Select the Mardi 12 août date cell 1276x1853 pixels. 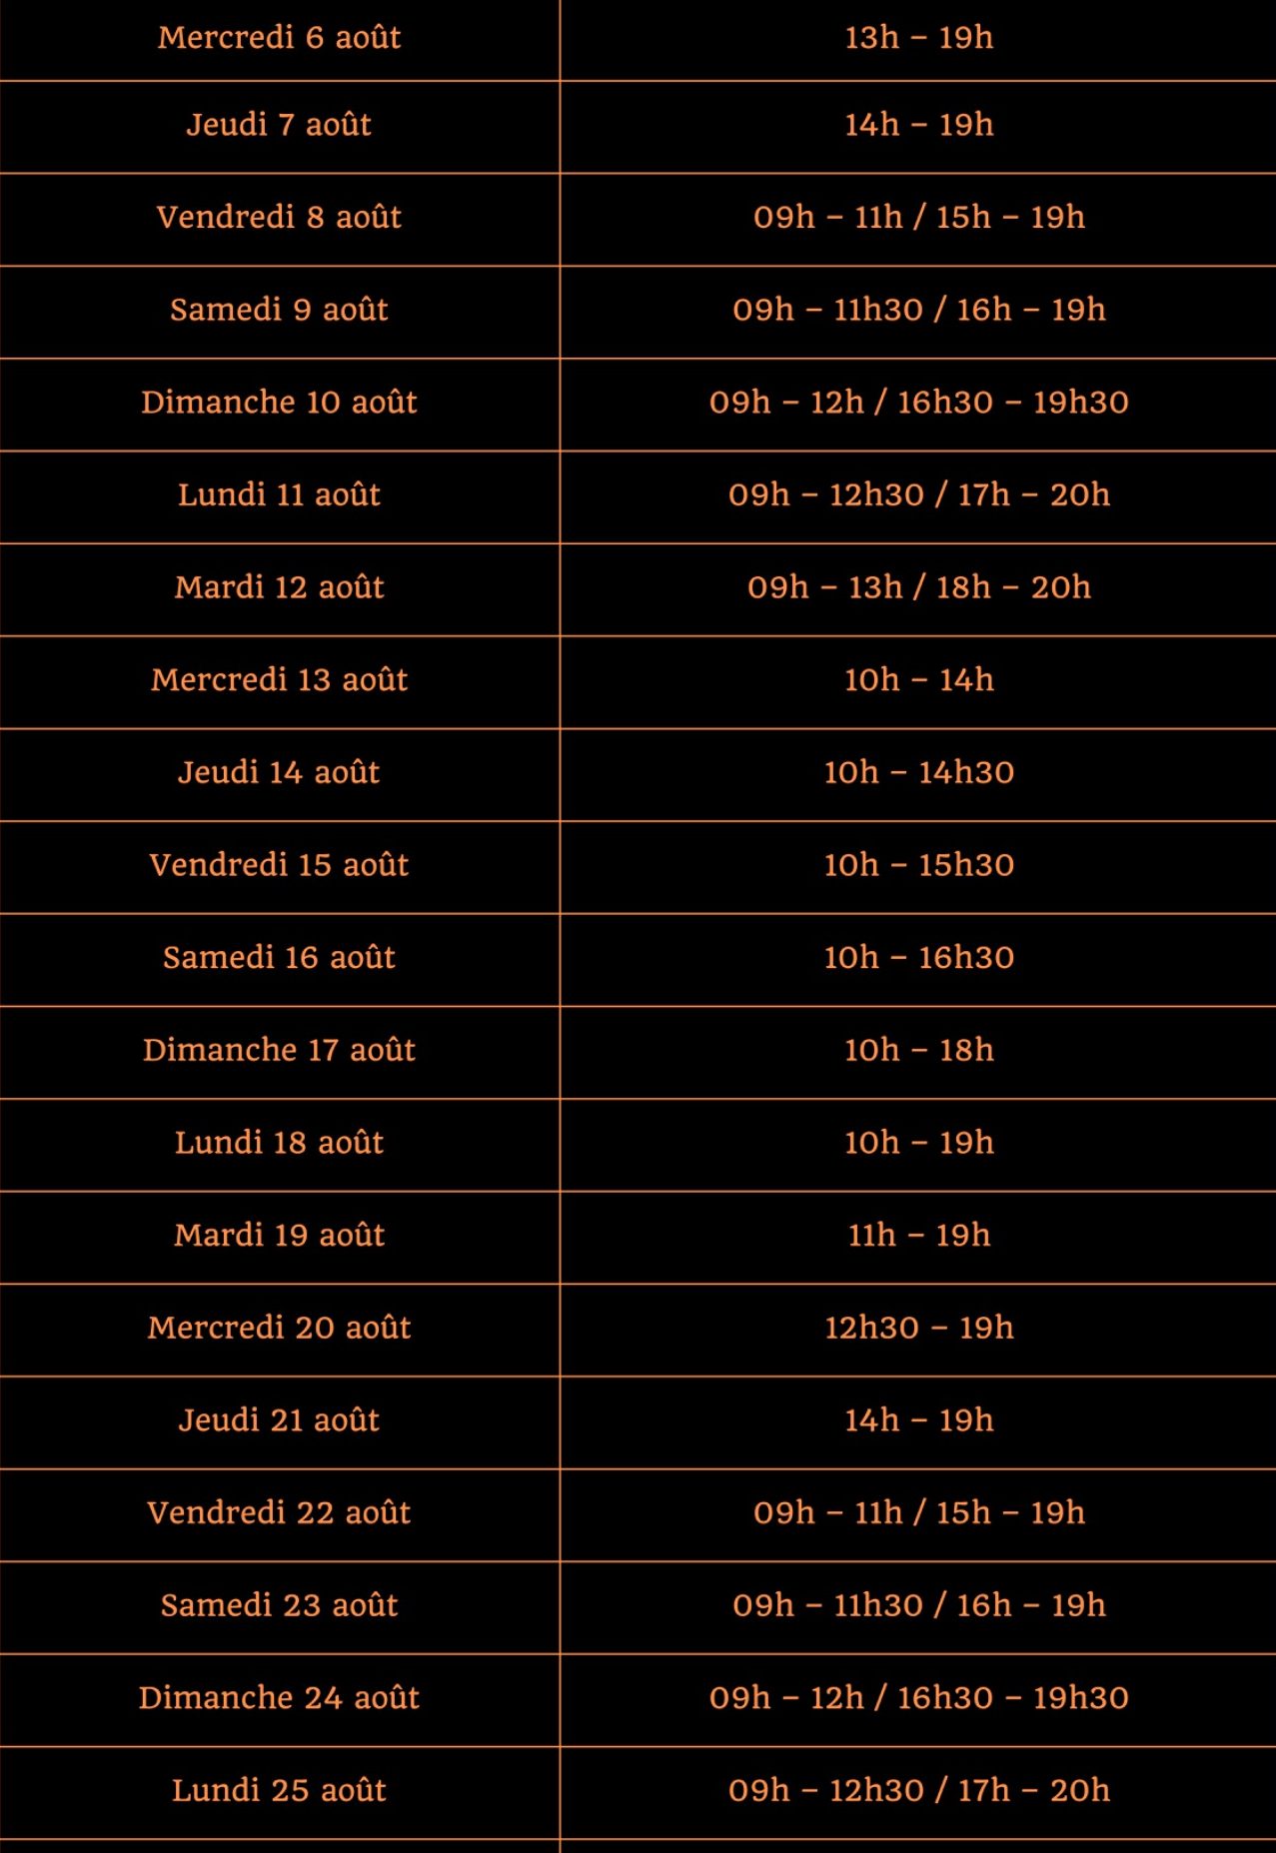pyautogui.click(x=279, y=589)
